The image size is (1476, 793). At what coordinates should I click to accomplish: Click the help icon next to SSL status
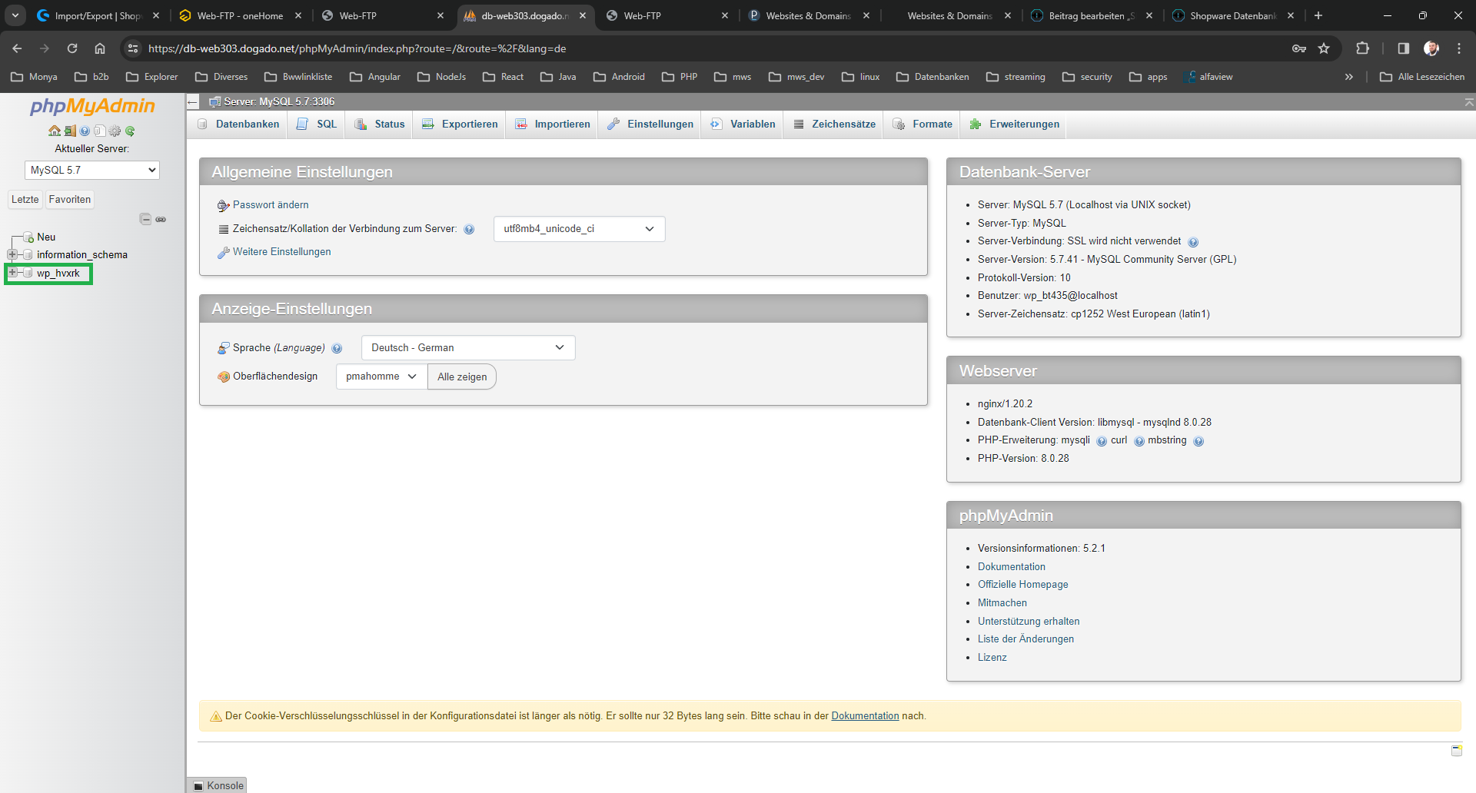[1193, 242]
